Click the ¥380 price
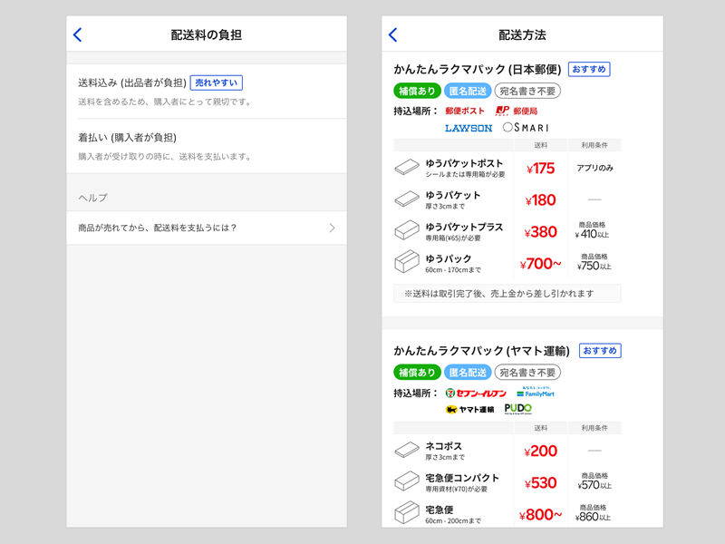Screen dimensions: 725x544 (x=540, y=232)
